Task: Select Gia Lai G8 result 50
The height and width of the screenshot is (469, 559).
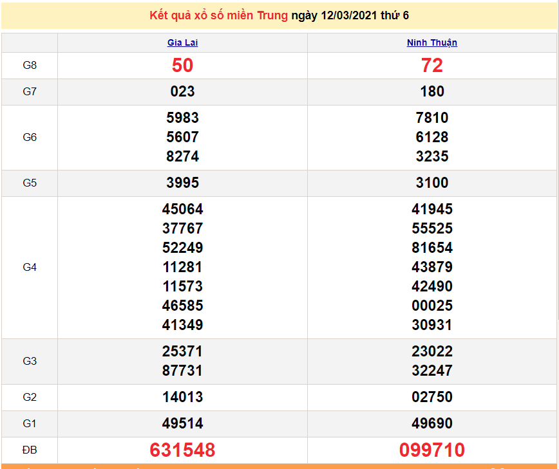Action: tap(182, 66)
